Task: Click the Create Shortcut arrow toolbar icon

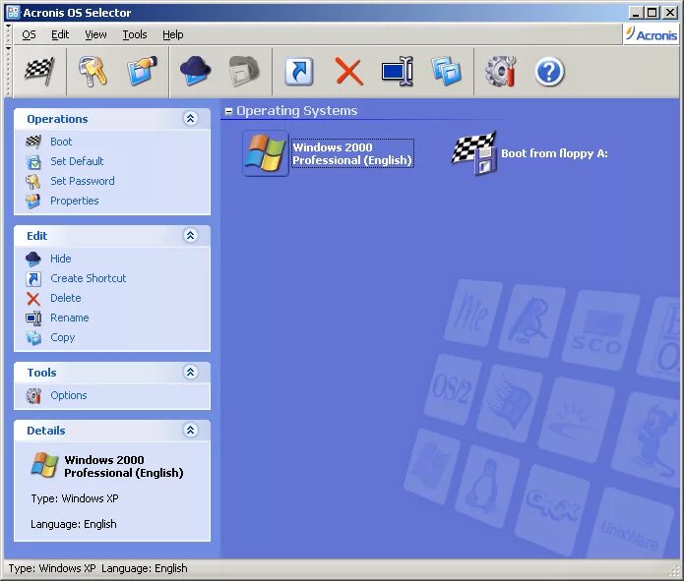Action: (299, 72)
